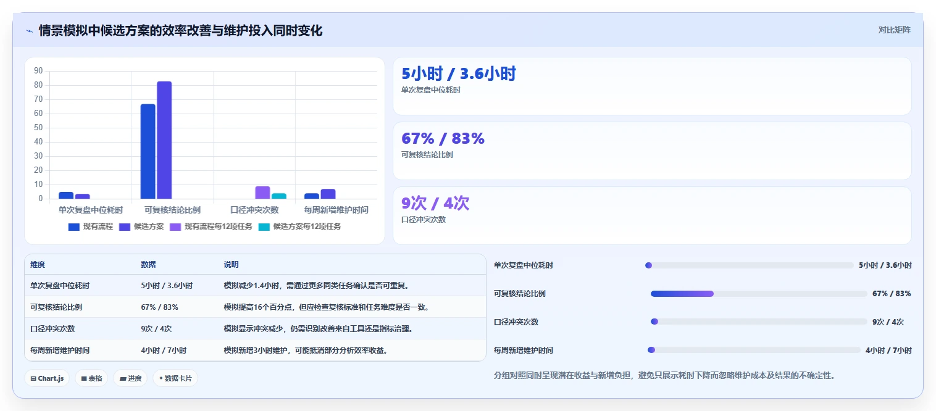Select the 可复核结论比例 table row name

point(56,307)
